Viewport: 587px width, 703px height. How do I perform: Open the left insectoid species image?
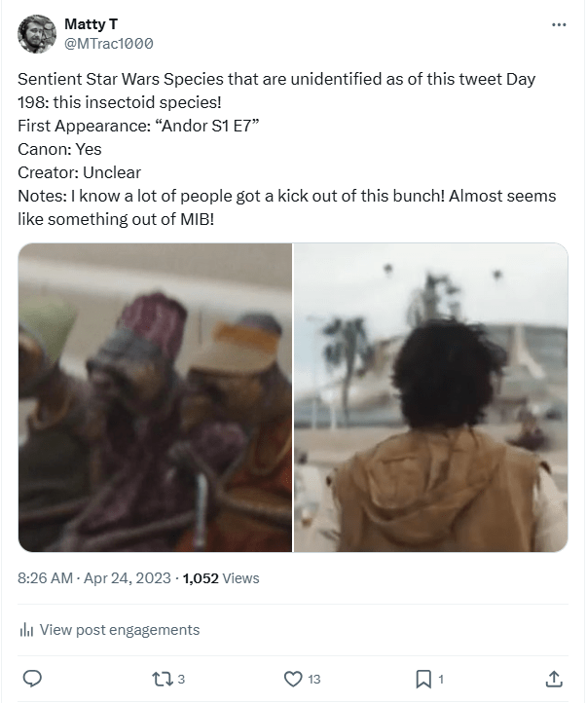[155, 397]
